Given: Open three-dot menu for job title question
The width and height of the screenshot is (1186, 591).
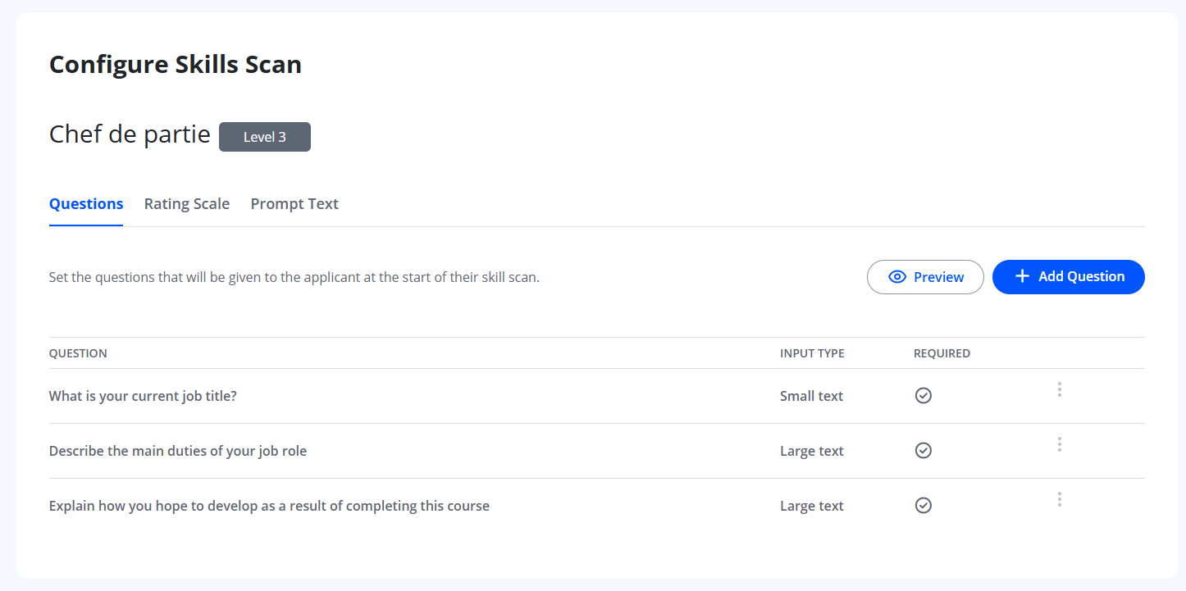Looking at the screenshot, I should pos(1059,389).
